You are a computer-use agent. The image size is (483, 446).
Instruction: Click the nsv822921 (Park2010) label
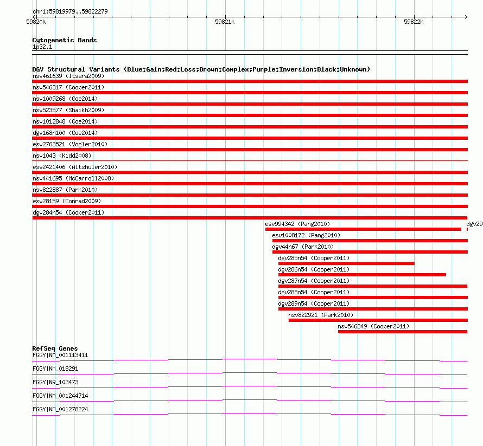(321, 315)
